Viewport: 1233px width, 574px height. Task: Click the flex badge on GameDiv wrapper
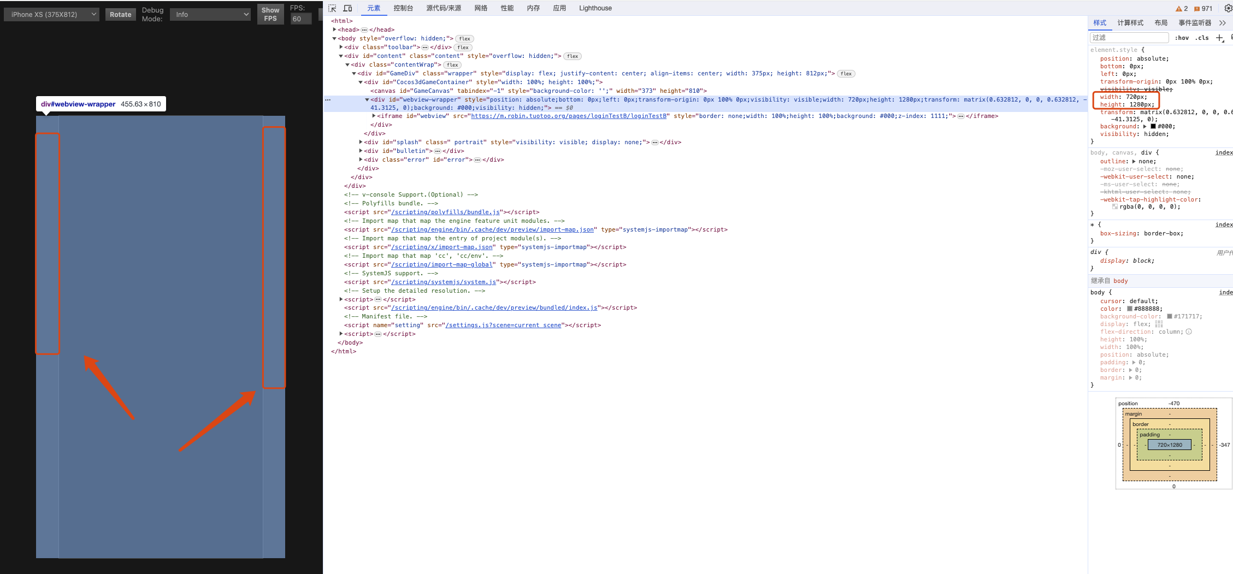coord(846,74)
